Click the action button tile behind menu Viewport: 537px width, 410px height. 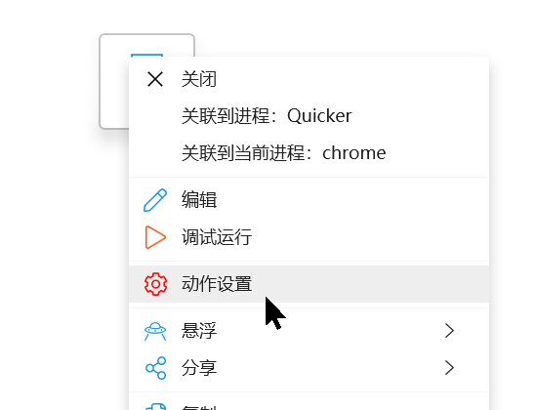pos(114,82)
